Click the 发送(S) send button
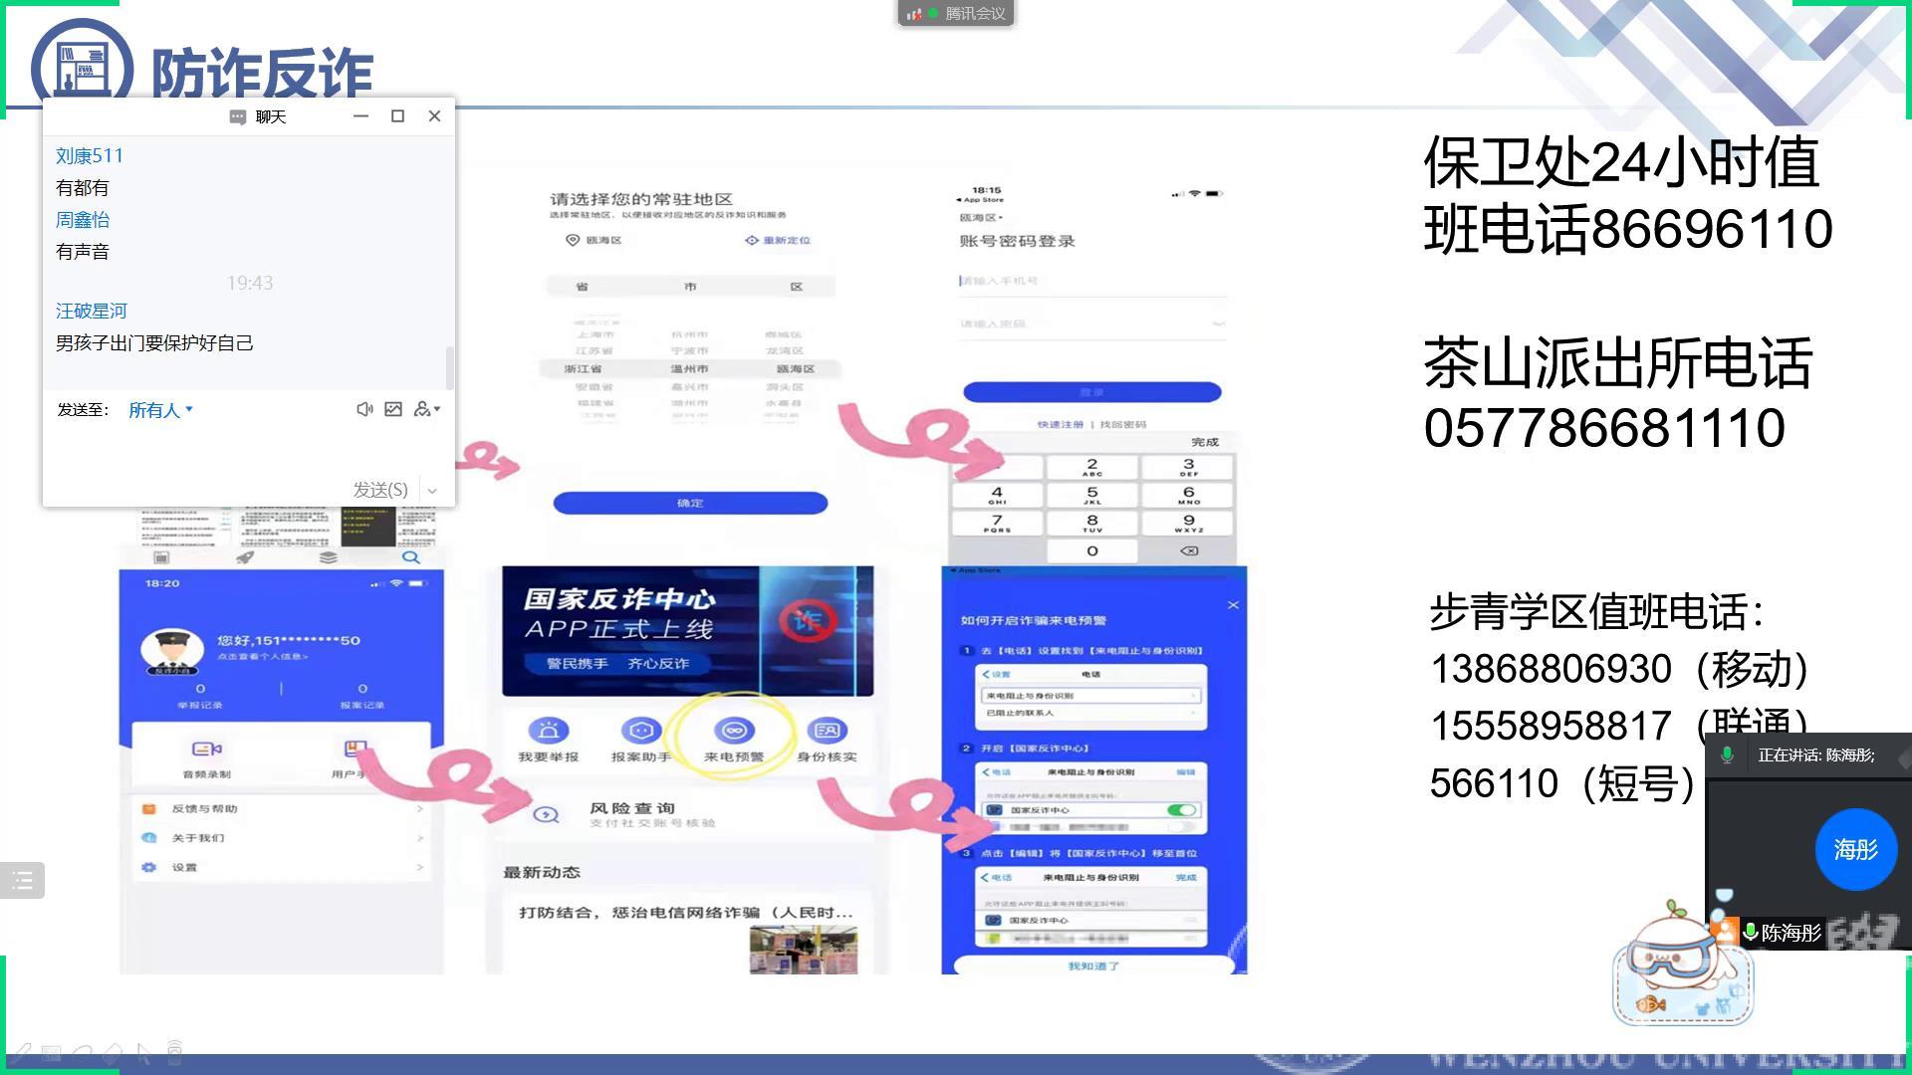Image resolution: width=1912 pixels, height=1075 pixels. coord(380,490)
